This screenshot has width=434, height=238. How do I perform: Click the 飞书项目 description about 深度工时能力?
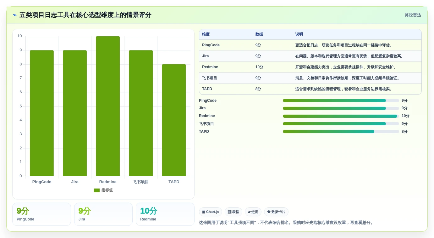(x=348, y=78)
